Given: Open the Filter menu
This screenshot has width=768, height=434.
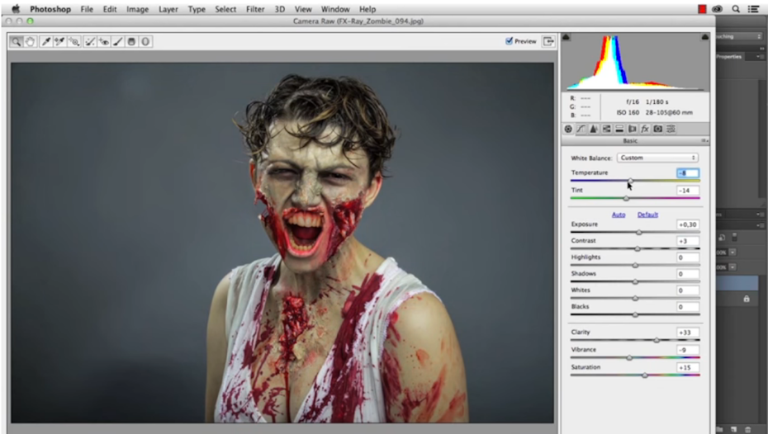Looking at the screenshot, I should 256,9.
